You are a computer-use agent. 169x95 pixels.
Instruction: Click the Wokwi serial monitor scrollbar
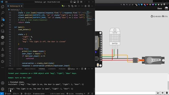pyautogui.click(x=168, y=85)
